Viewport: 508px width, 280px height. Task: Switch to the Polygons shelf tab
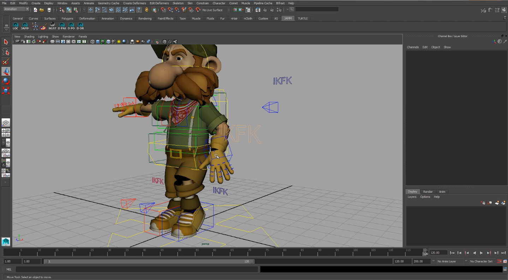[x=67, y=18]
